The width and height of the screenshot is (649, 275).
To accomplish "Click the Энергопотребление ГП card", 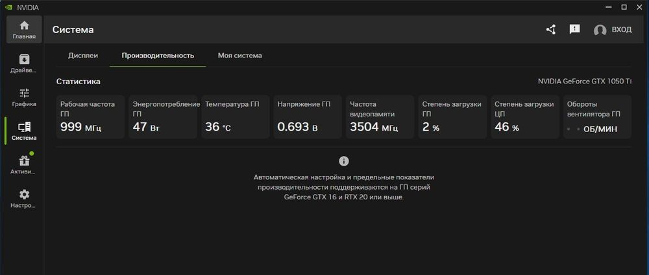I will 163,117.
